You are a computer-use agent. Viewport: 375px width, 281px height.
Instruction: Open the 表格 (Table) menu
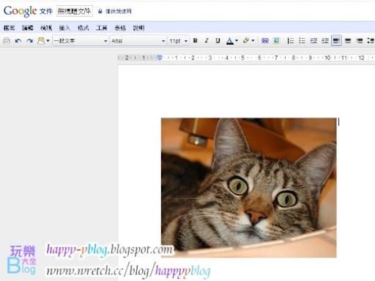click(120, 28)
